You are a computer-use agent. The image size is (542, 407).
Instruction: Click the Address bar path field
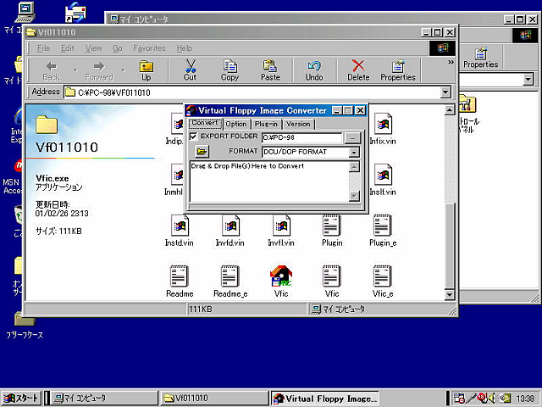point(252,92)
